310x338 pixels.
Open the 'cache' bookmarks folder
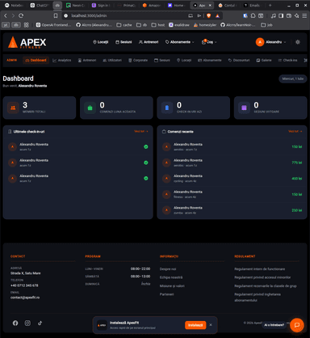click(124, 25)
